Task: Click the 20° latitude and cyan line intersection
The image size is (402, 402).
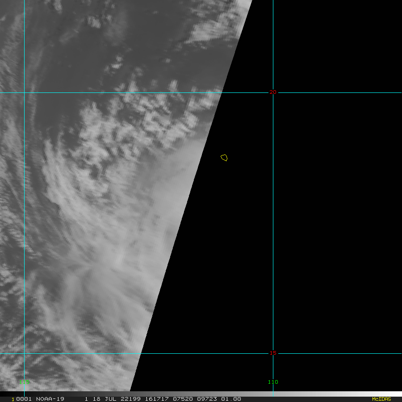Action: [x=24, y=93]
